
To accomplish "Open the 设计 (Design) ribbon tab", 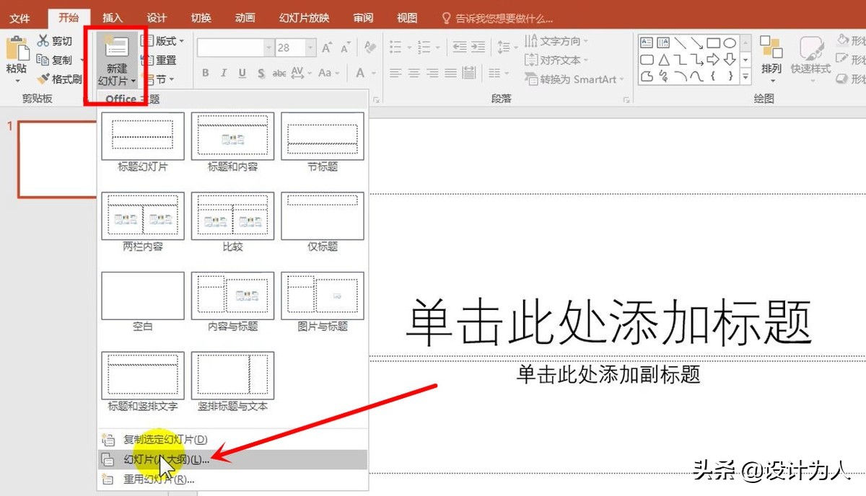I will pos(157,17).
